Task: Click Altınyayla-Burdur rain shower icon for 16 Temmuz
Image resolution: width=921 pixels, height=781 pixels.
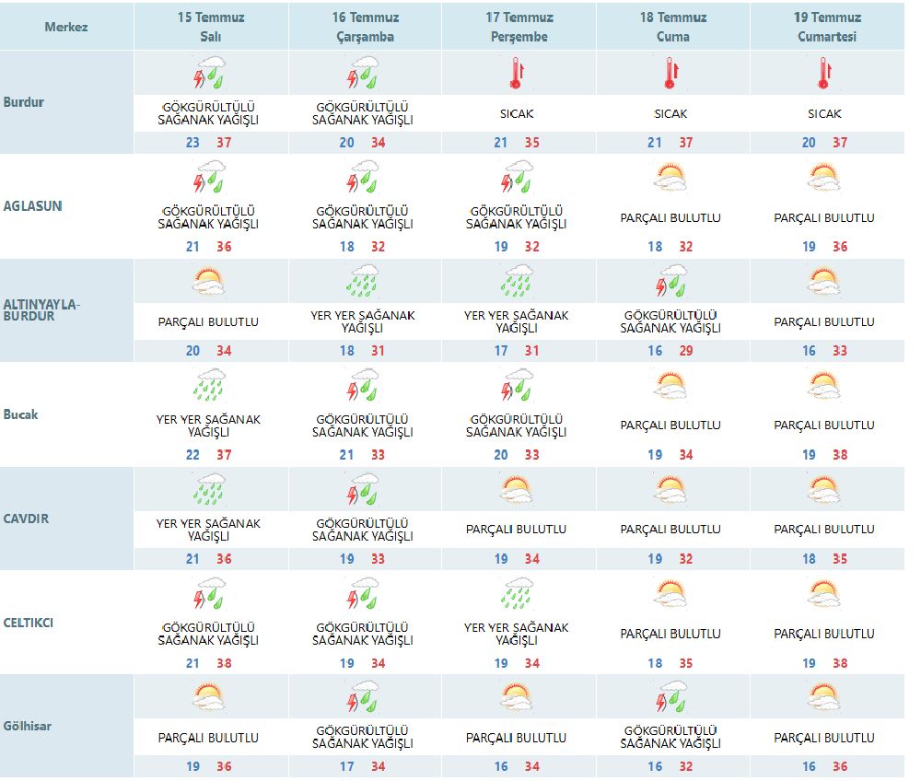Action: tap(363, 281)
